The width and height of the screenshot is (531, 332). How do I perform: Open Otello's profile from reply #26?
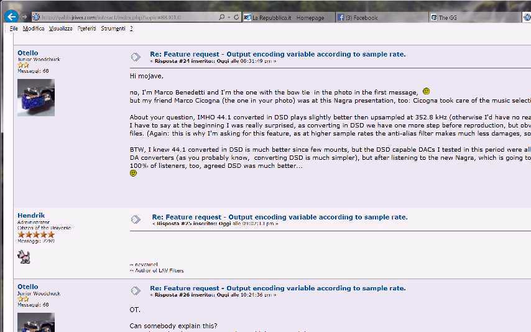click(x=28, y=287)
